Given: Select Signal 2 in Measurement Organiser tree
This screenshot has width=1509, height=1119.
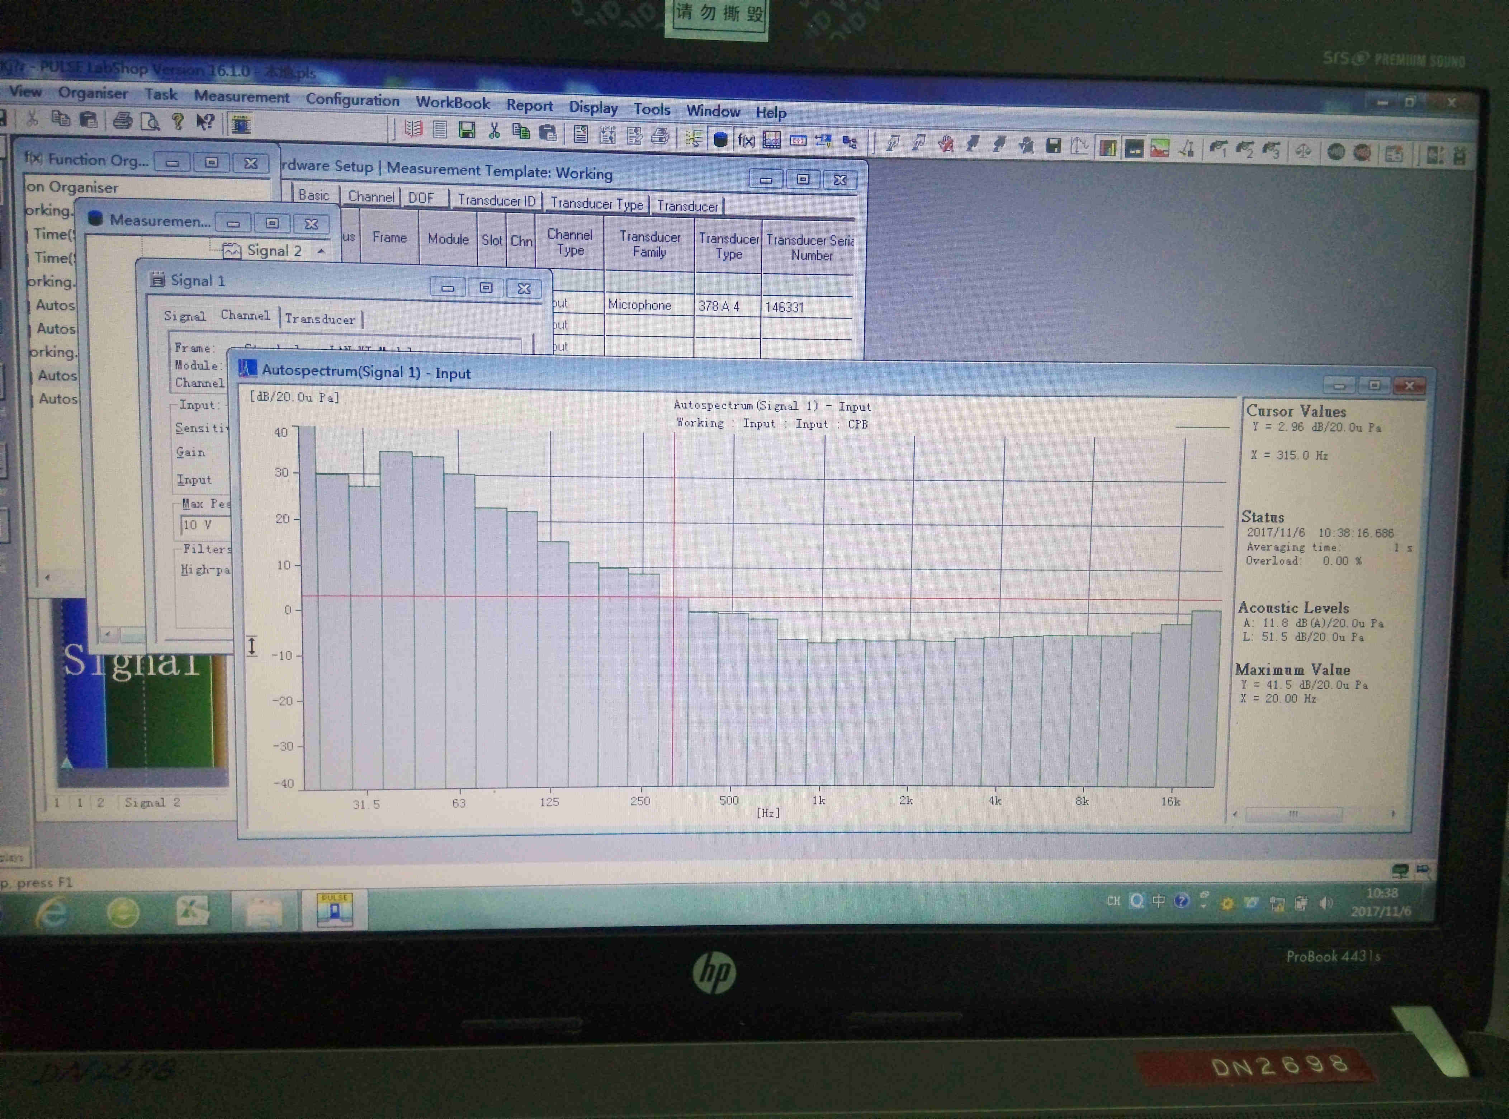Looking at the screenshot, I should 274,251.
